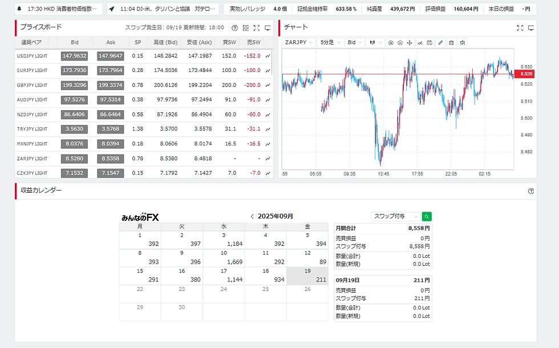
Task: Pop out chart panel to separate window
Action: click(x=531, y=28)
